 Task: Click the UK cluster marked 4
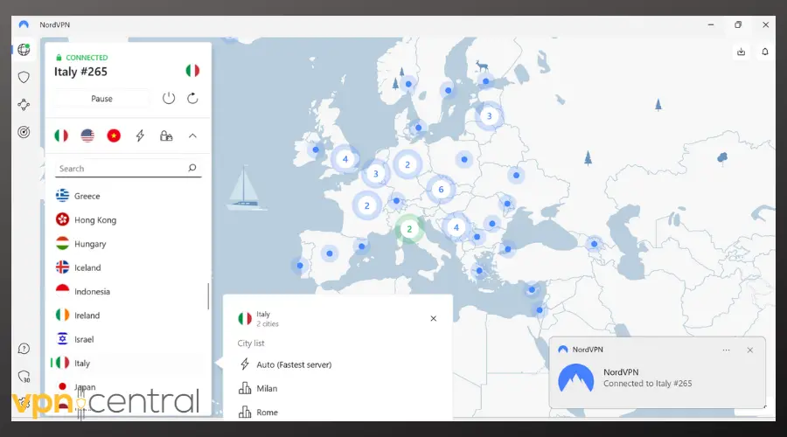[x=345, y=160]
